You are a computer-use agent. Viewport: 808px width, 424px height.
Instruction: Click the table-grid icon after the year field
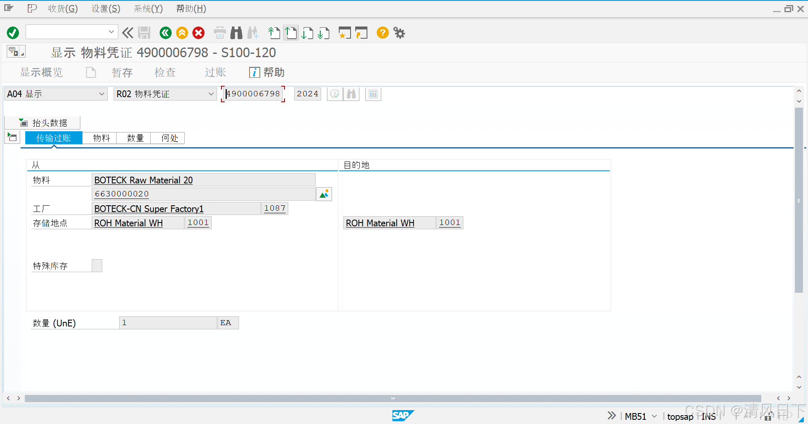click(373, 94)
